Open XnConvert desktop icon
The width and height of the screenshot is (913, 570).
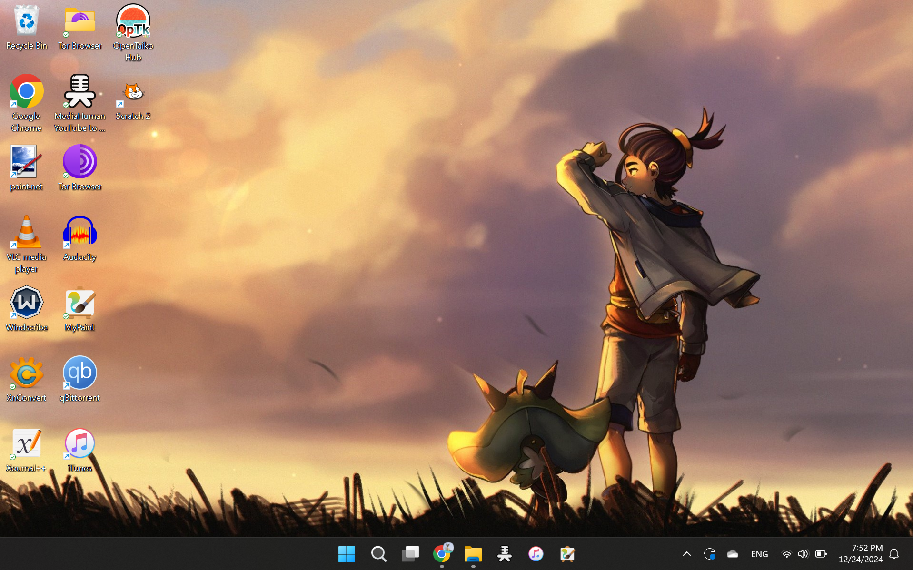(27, 379)
